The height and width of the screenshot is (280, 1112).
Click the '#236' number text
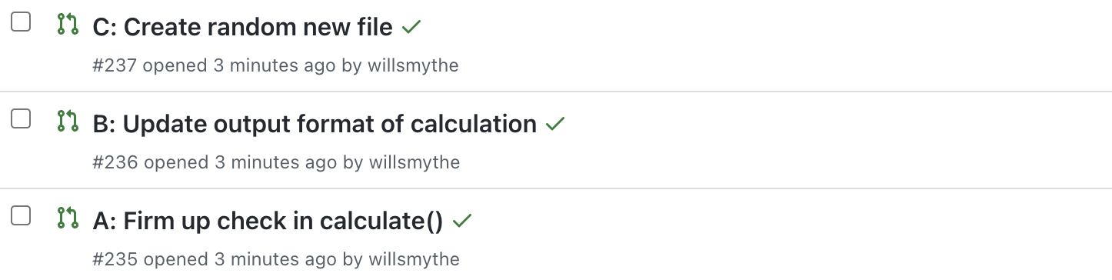pyautogui.click(x=115, y=162)
